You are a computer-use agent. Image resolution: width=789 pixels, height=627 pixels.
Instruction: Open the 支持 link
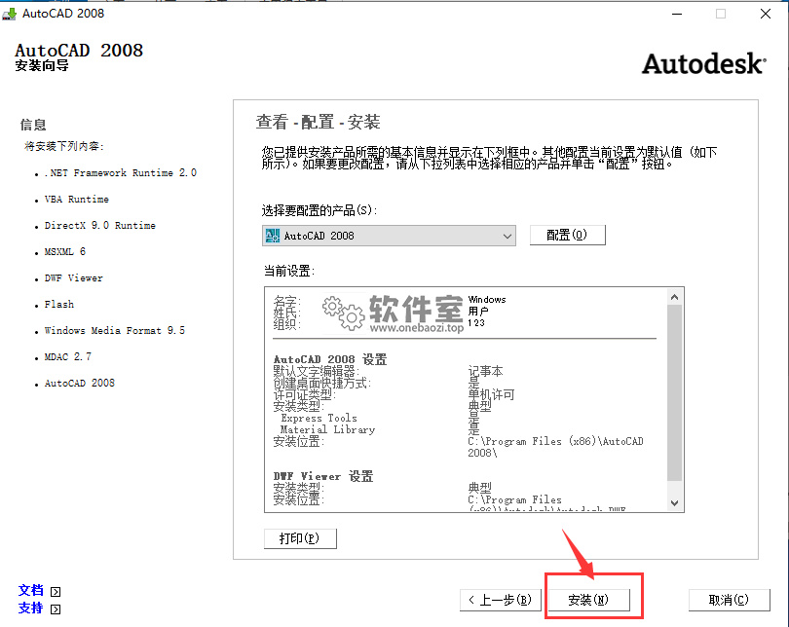pyautogui.click(x=31, y=608)
